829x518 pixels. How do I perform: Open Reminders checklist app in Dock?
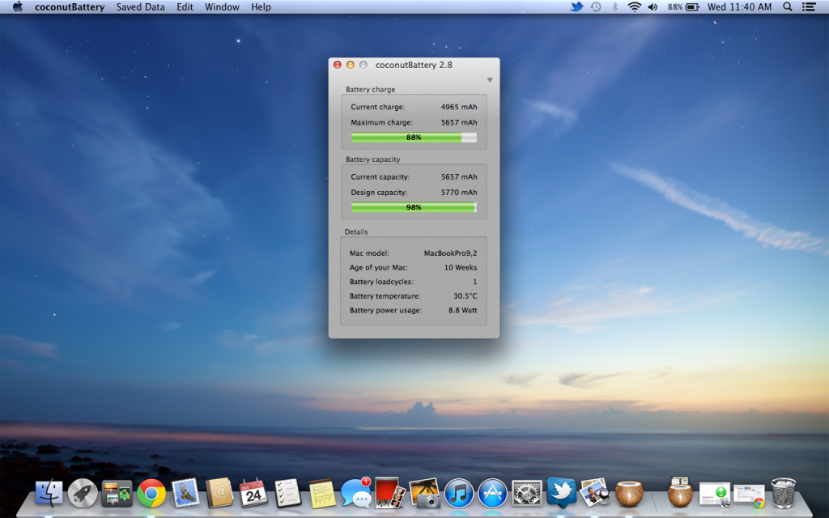pyautogui.click(x=287, y=493)
